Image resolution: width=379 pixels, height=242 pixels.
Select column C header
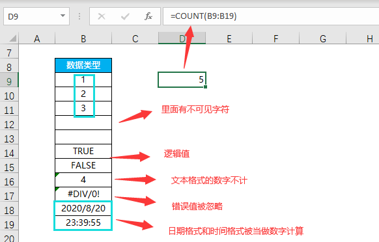(x=135, y=38)
